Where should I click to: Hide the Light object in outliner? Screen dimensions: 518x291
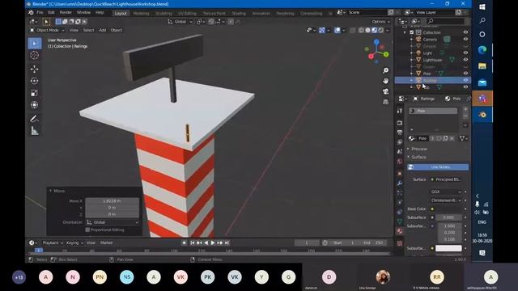coord(465,53)
